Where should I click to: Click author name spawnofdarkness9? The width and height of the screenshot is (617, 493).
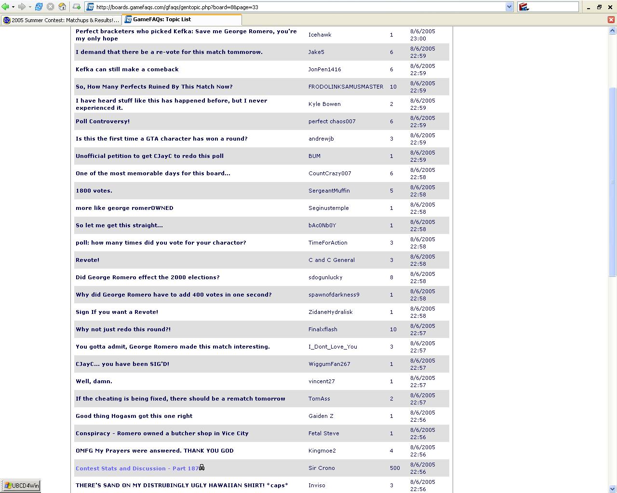(x=334, y=295)
